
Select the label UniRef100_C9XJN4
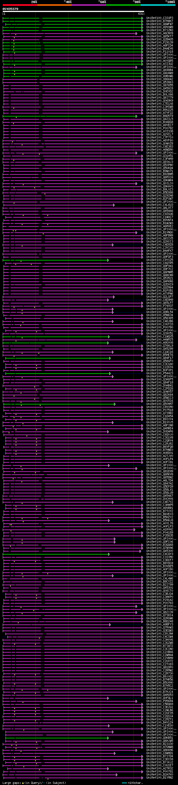point(159,634)
